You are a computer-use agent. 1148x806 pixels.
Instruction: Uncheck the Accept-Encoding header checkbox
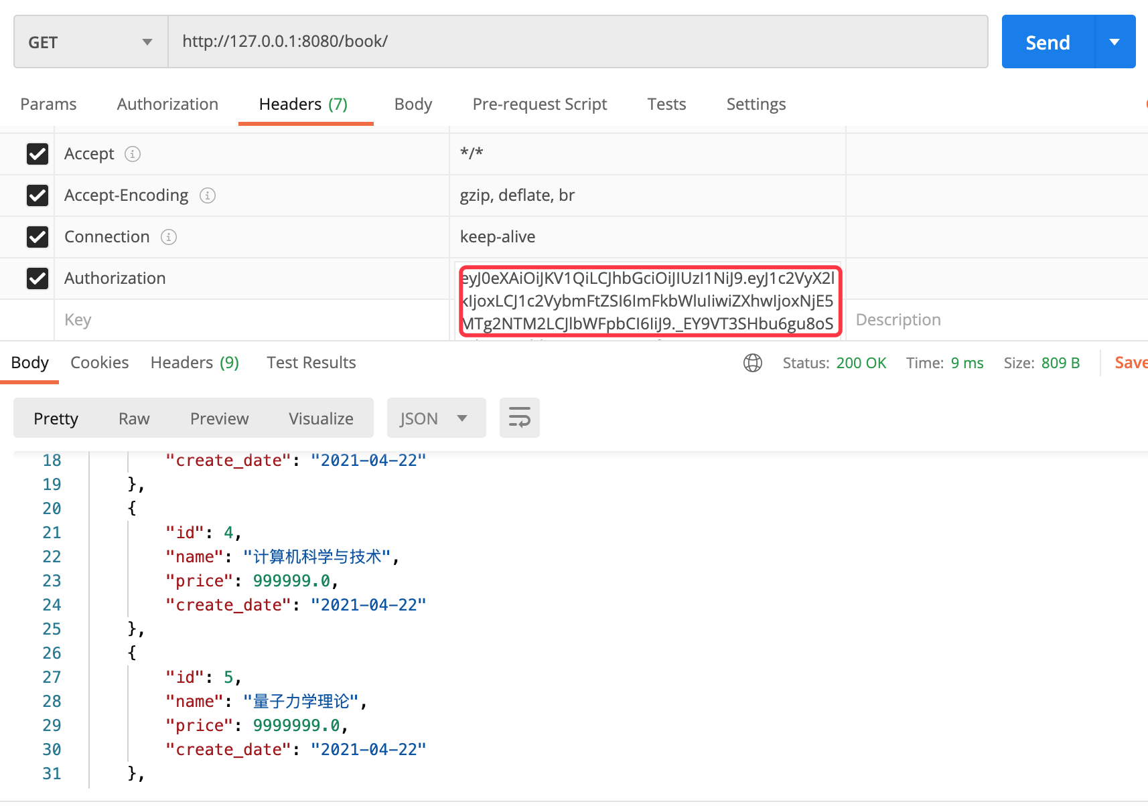[x=38, y=195]
